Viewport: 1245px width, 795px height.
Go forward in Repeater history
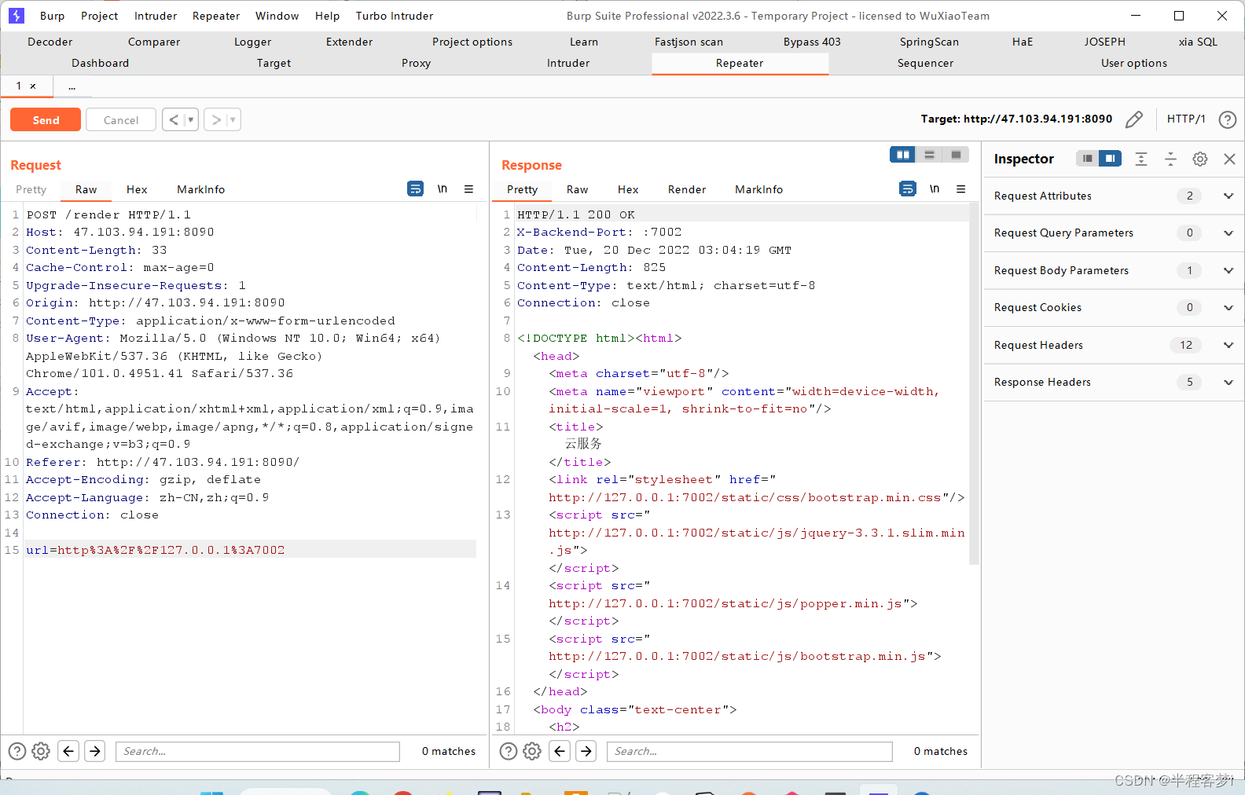coord(216,119)
